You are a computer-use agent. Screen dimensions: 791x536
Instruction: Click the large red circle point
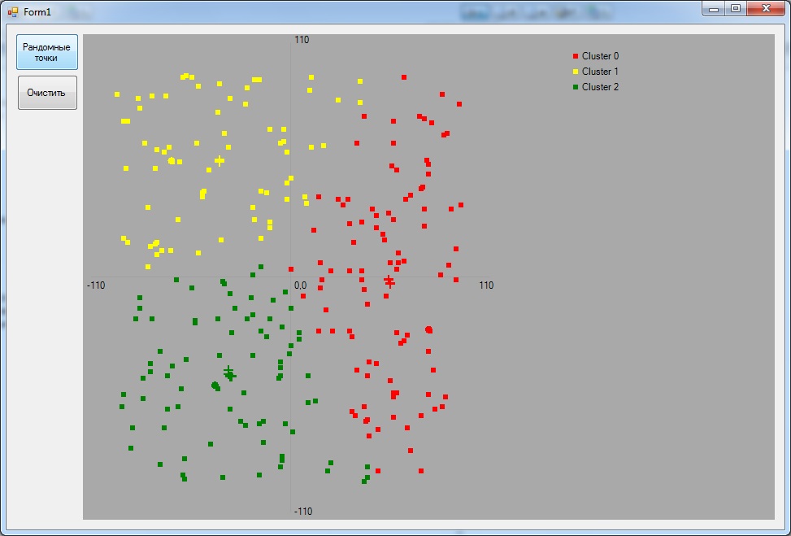(428, 329)
